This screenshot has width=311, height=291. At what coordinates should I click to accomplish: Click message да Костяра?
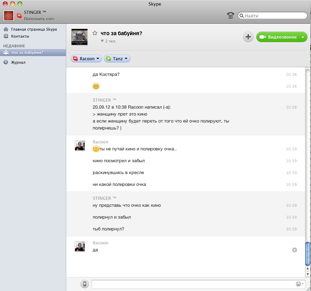(x=106, y=74)
